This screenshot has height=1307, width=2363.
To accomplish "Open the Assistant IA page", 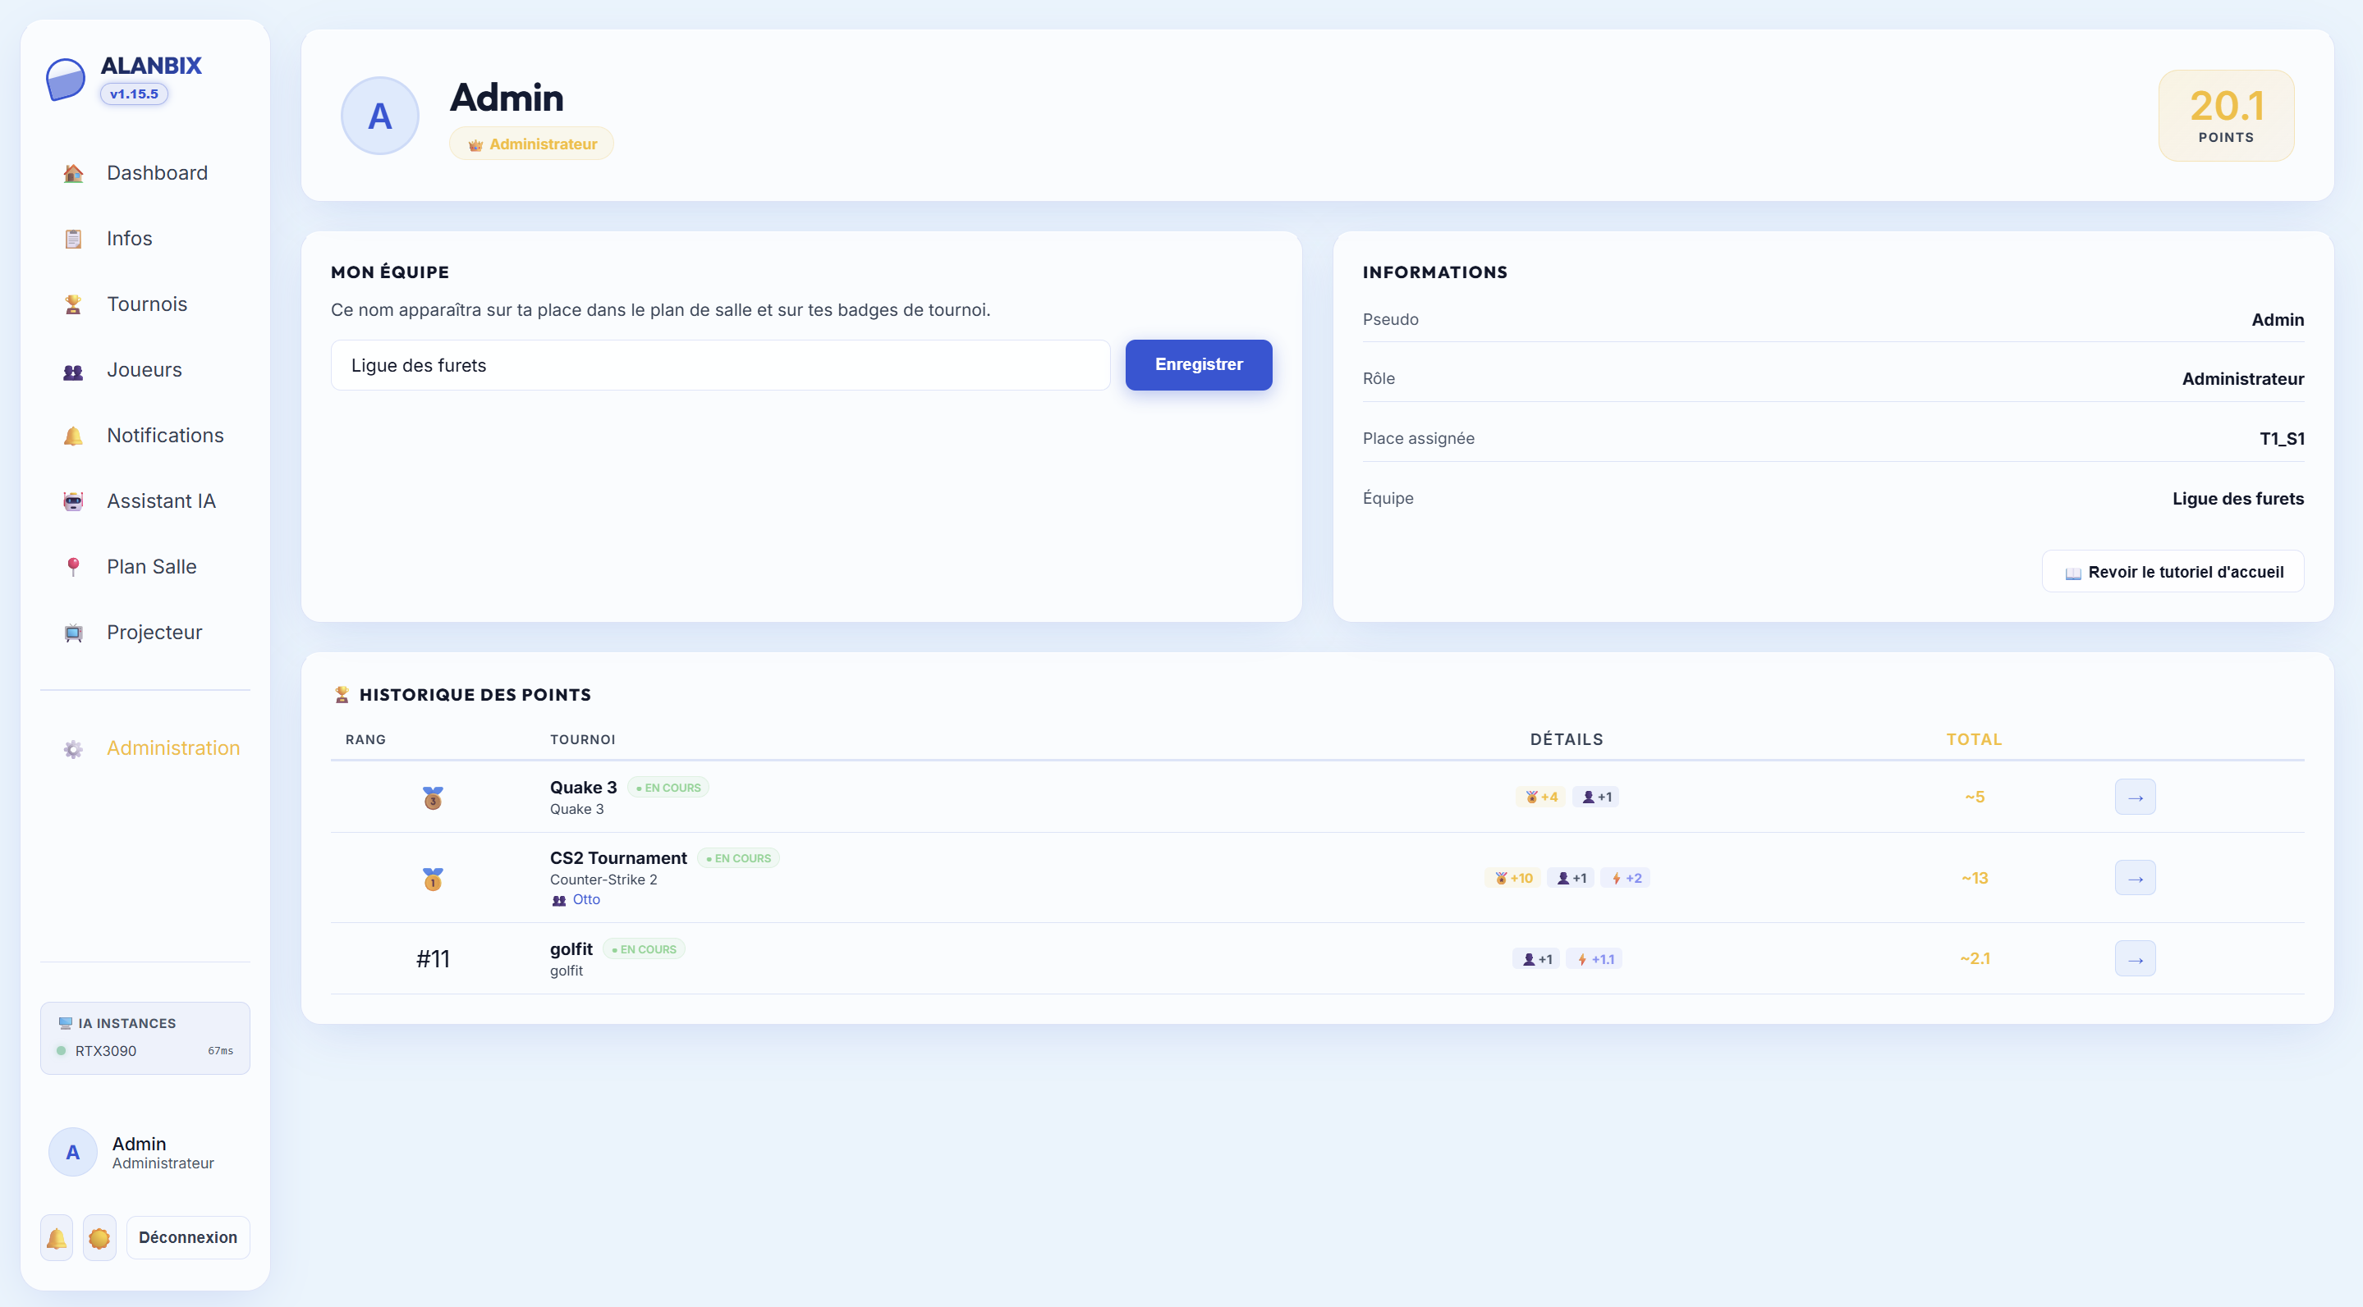I will (145, 501).
